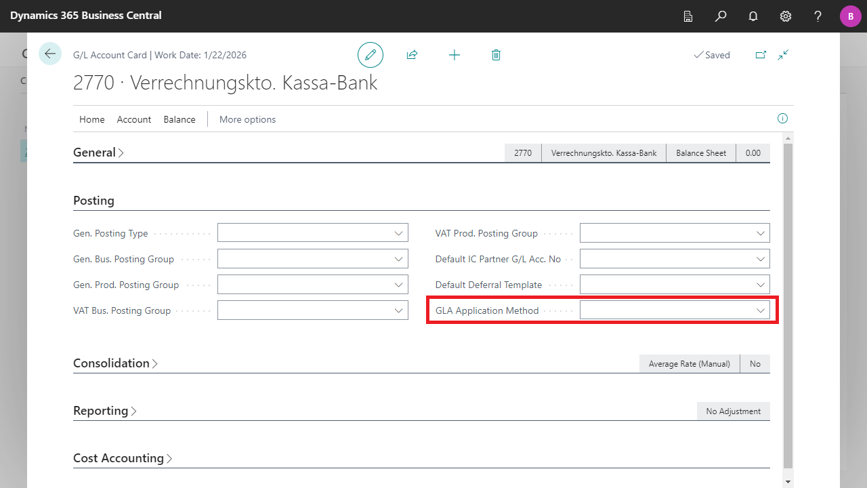867x488 pixels.
Task: Click the share icon
Action: (x=412, y=55)
